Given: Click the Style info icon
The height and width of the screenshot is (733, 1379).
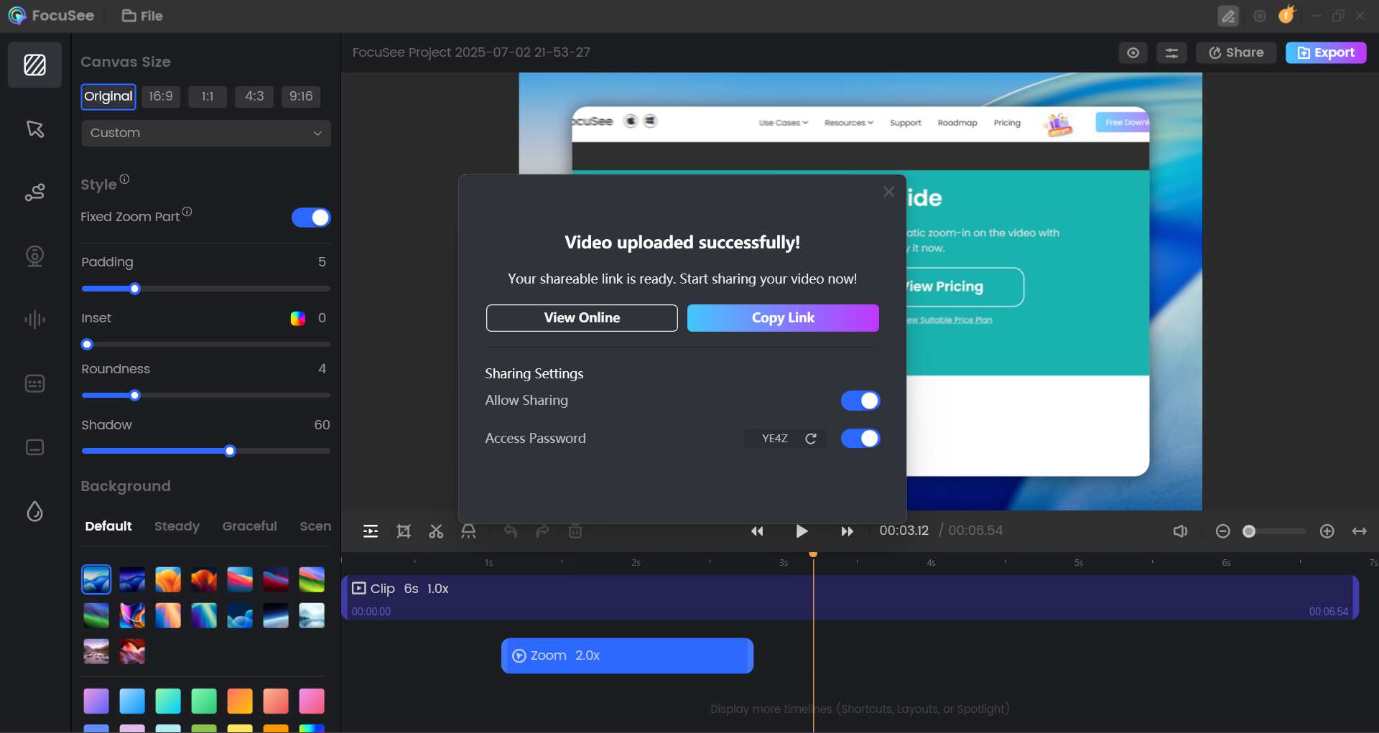Looking at the screenshot, I should click(x=124, y=179).
